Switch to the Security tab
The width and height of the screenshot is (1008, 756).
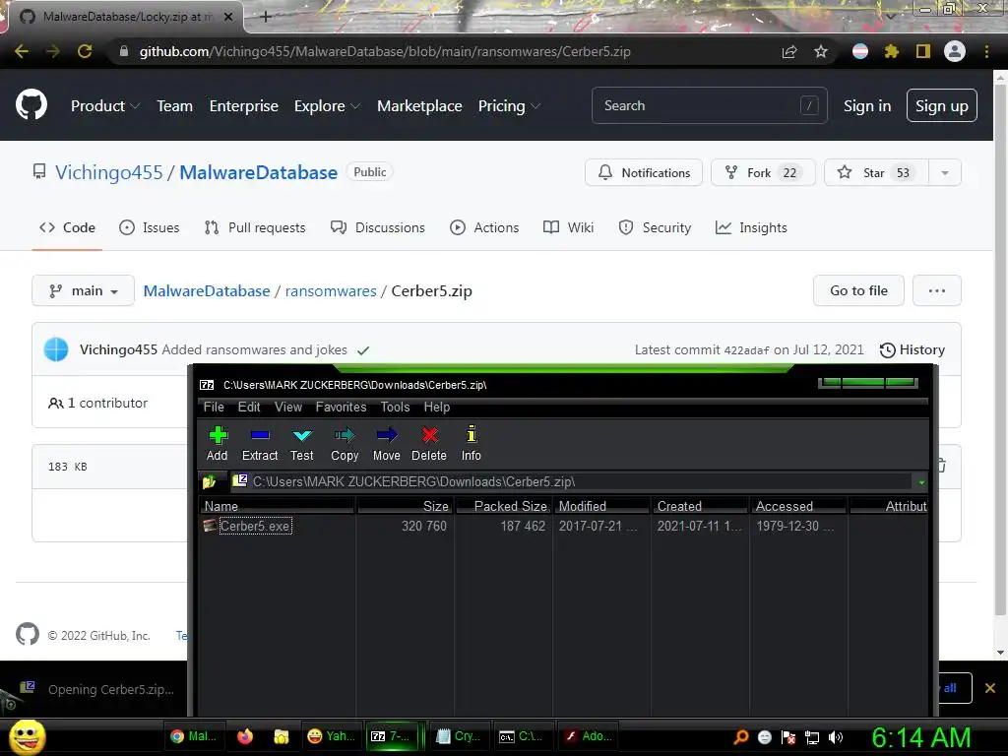coord(655,227)
